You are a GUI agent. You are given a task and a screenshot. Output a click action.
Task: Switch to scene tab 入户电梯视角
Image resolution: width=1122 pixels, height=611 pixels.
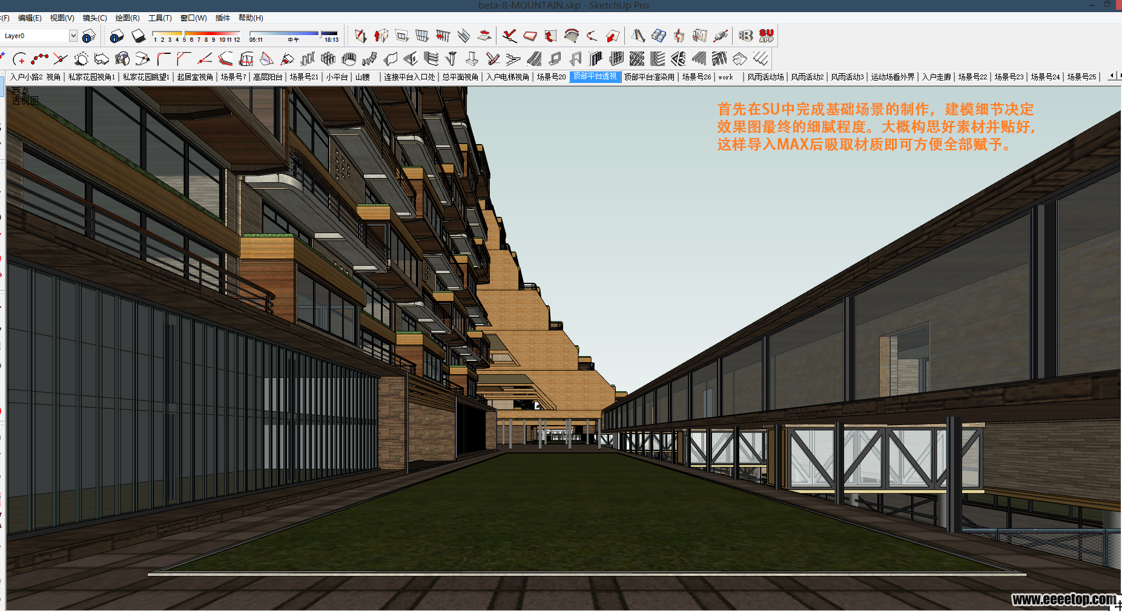pyautogui.click(x=507, y=77)
